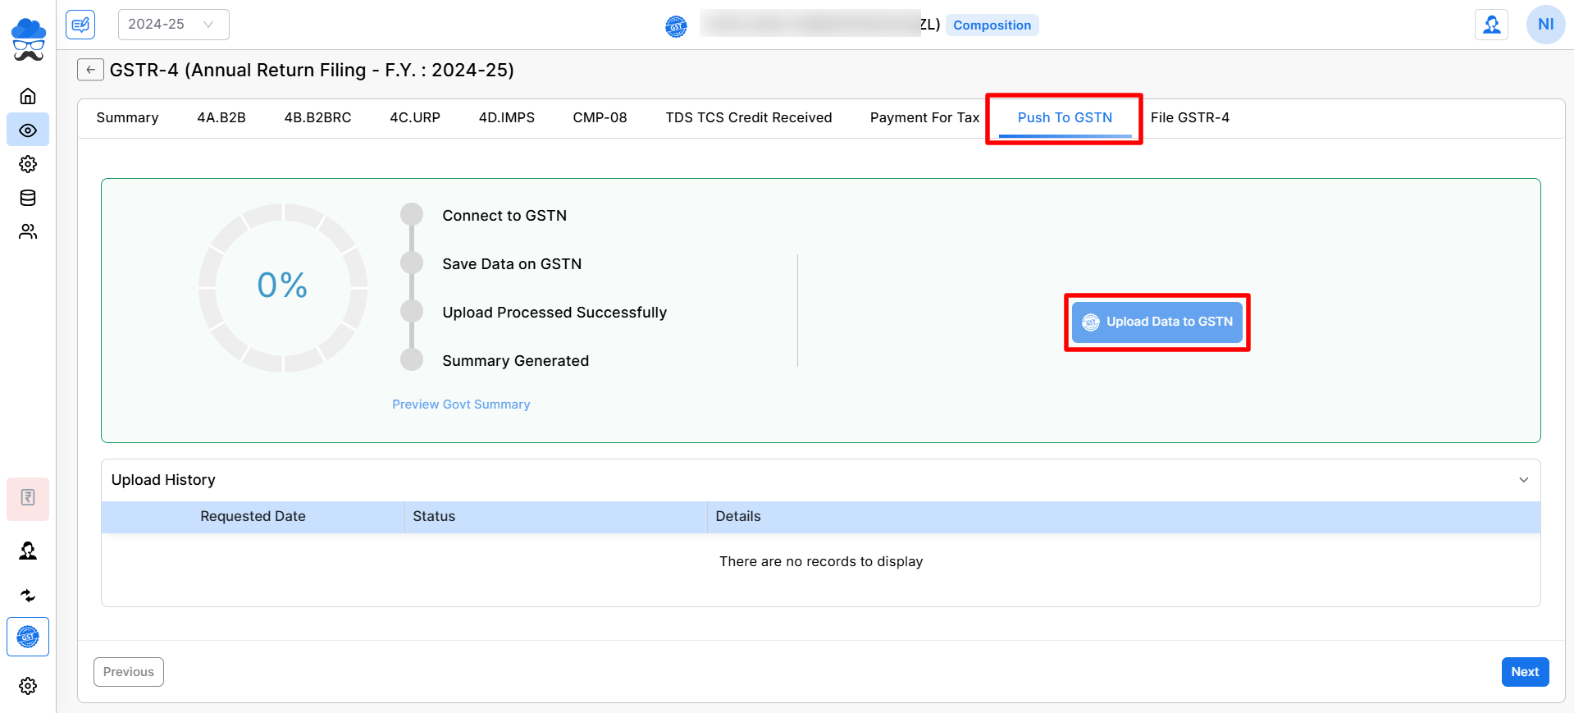Open the NI user profile avatar
Image resolution: width=1574 pixels, height=713 pixels.
click(1545, 25)
